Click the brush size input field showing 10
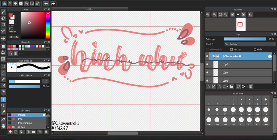Screen dimensions: 277x140 tap(46, 81)
